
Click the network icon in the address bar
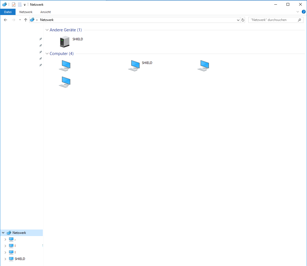coord(32,20)
